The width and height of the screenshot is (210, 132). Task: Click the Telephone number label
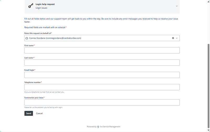tap(33, 82)
